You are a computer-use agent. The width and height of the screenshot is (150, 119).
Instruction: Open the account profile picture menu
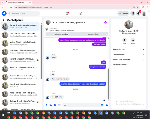(x=144, y=13)
